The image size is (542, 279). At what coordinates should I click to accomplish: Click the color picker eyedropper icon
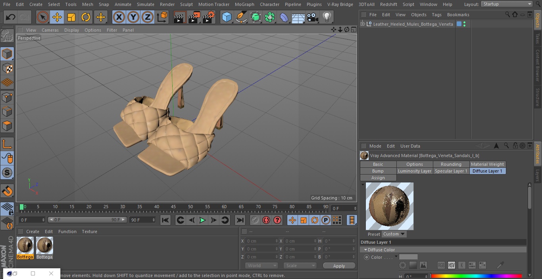(x=500, y=265)
